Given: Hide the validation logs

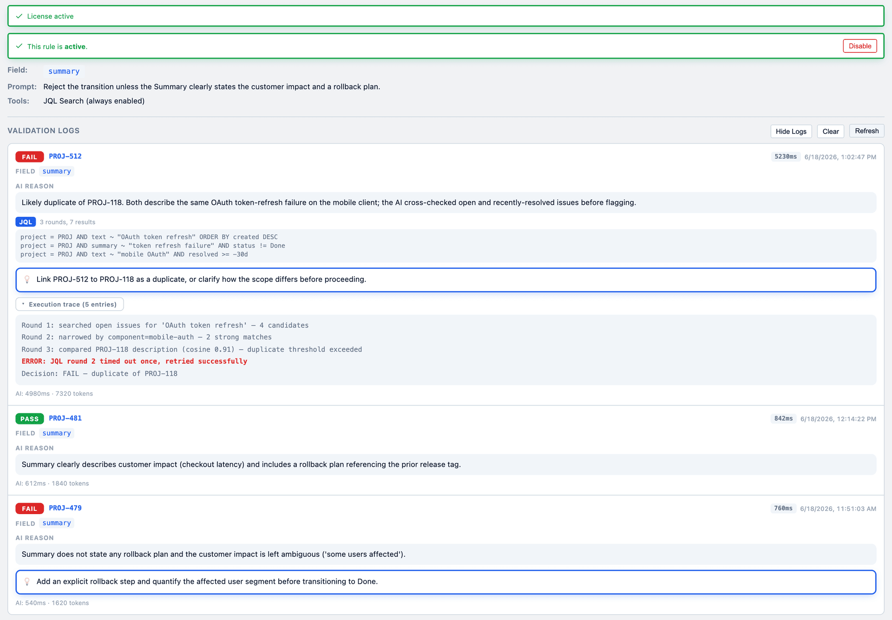Looking at the screenshot, I should pyautogui.click(x=791, y=131).
